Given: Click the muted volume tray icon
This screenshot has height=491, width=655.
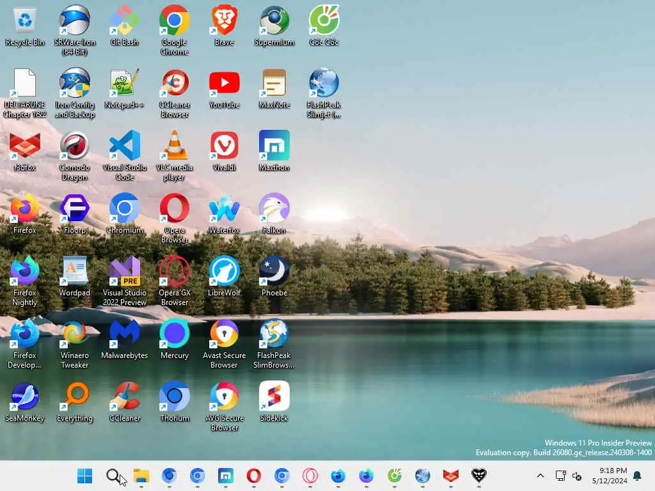Looking at the screenshot, I should [x=577, y=476].
